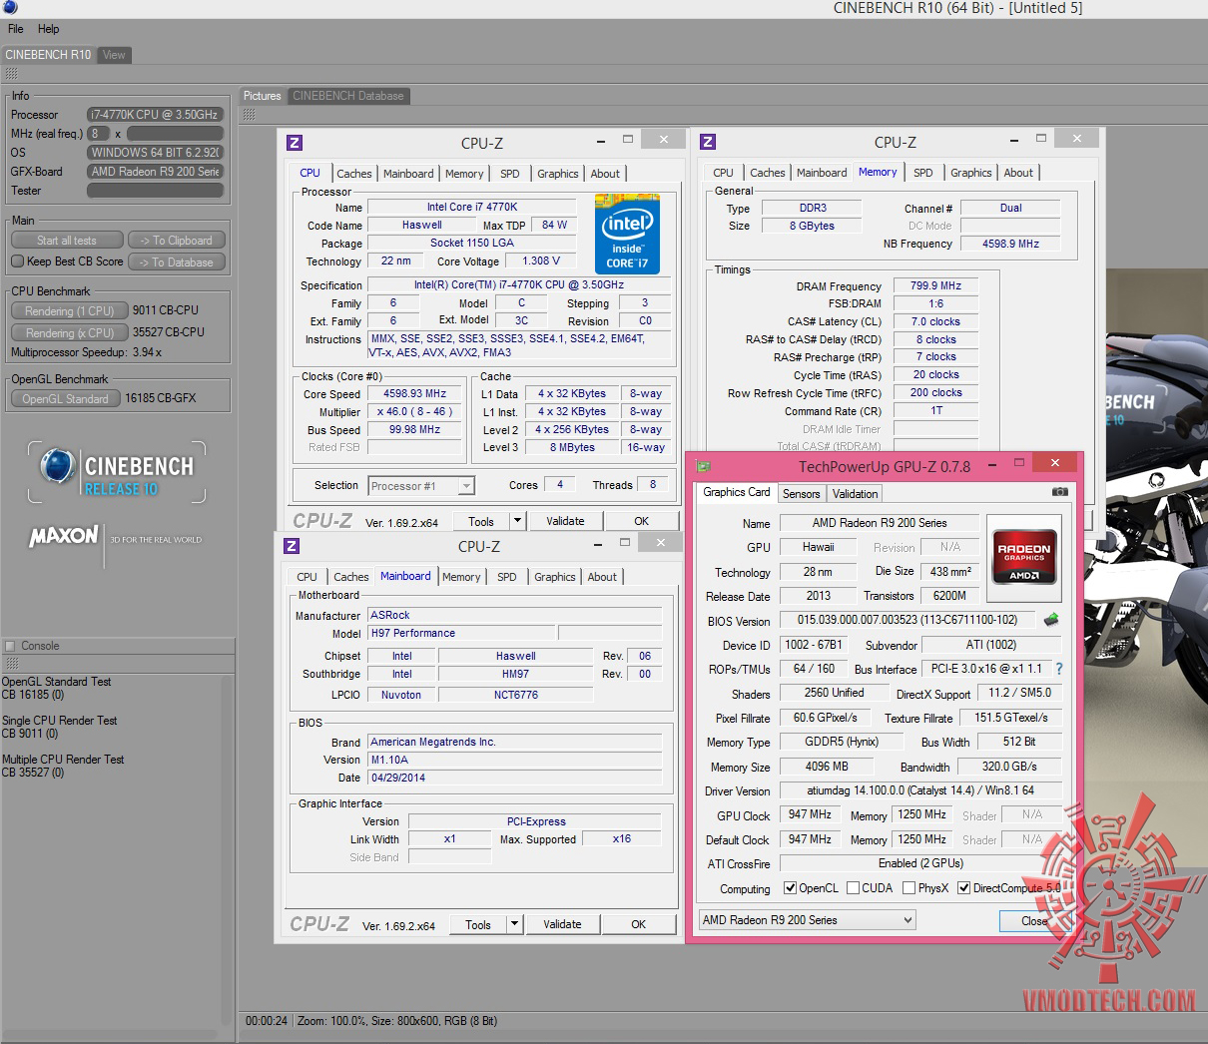Toggle the Console panel checkbox

point(10,646)
